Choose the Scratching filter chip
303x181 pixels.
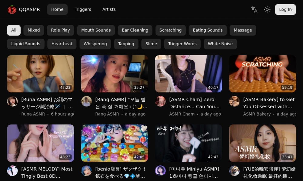[170, 30]
